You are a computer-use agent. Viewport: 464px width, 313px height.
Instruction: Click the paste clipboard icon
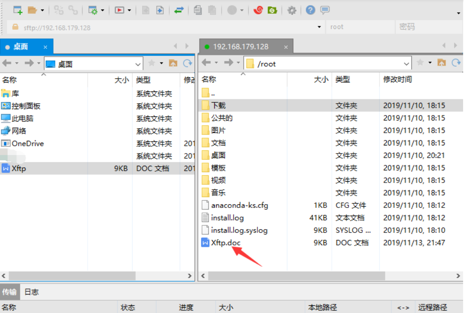click(x=212, y=10)
